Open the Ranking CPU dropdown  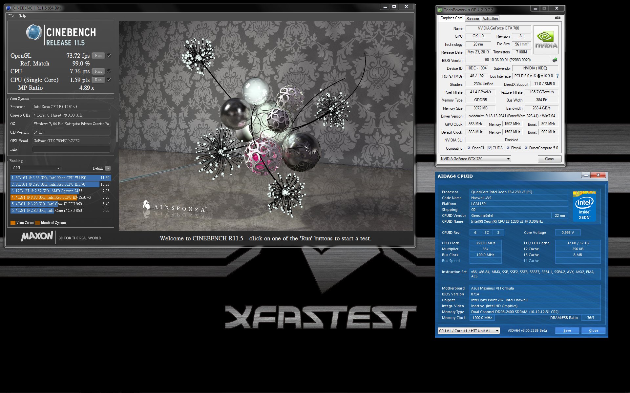(x=36, y=168)
